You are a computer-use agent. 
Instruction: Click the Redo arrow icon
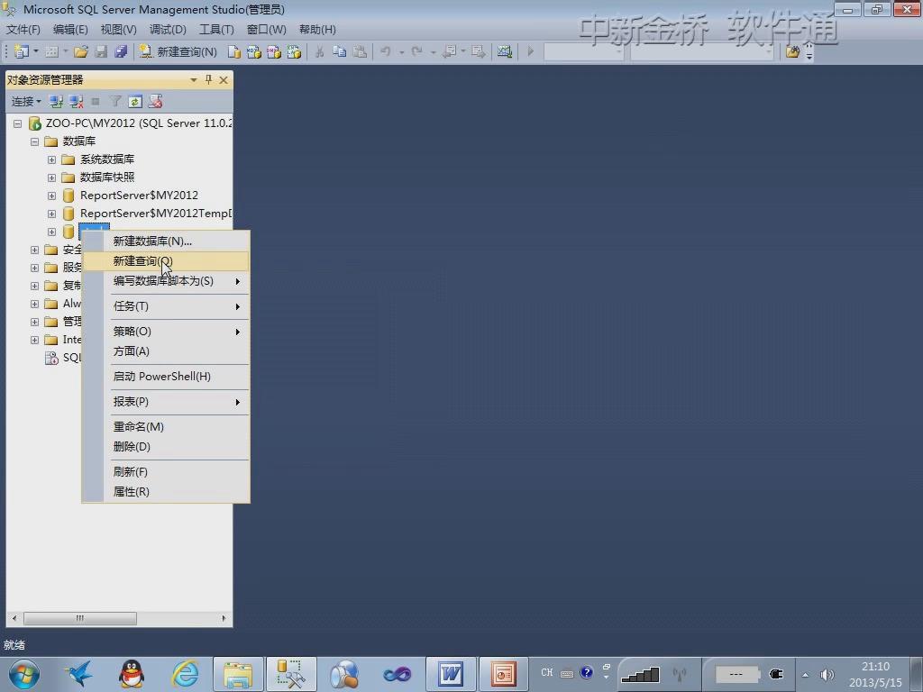[x=416, y=51]
